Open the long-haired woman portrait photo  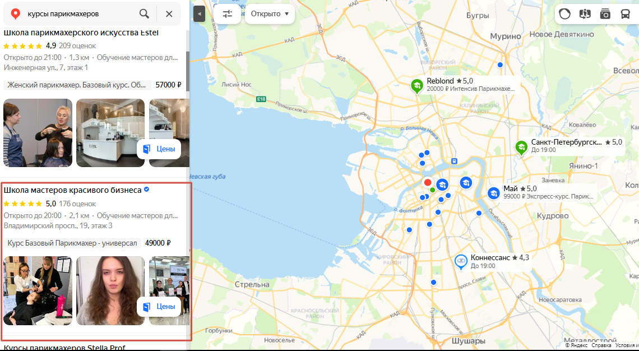(x=110, y=290)
